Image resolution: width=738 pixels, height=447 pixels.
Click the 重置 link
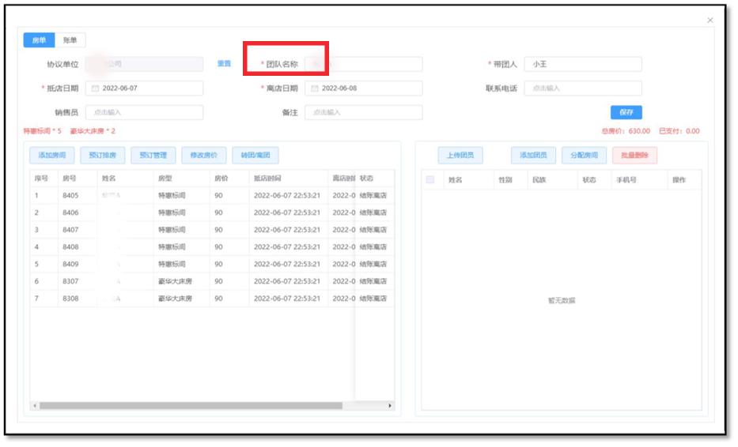pos(224,63)
